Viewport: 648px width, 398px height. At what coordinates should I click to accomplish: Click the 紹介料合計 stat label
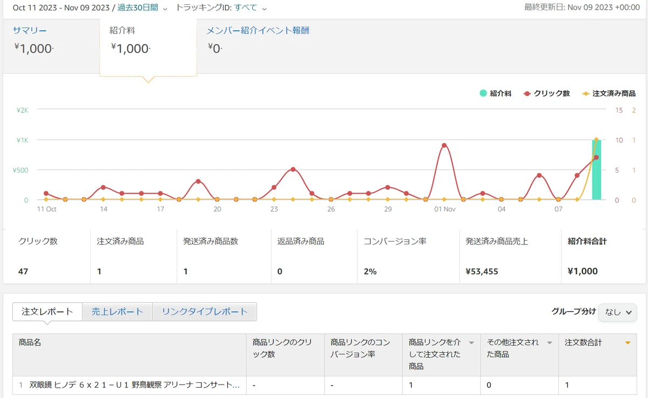coord(587,242)
